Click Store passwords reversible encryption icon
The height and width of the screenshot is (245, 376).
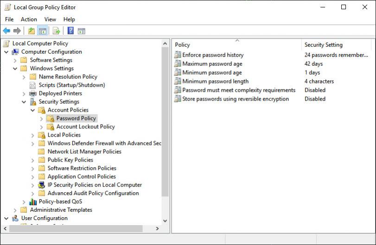[178, 99]
